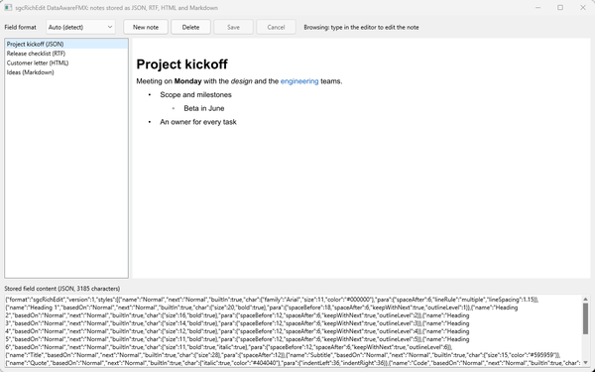Click the italic word design

tap(241, 81)
